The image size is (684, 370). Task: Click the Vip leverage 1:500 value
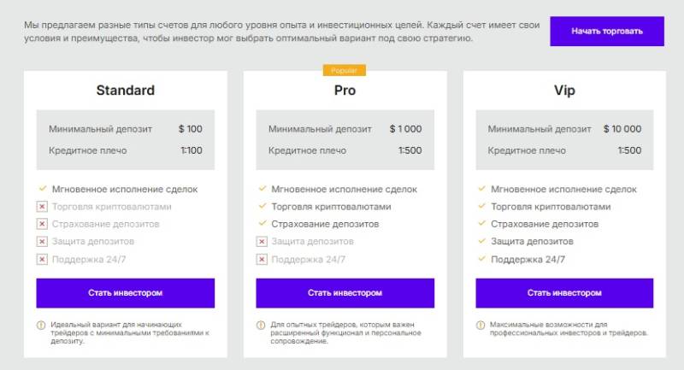click(x=628, y=150)
